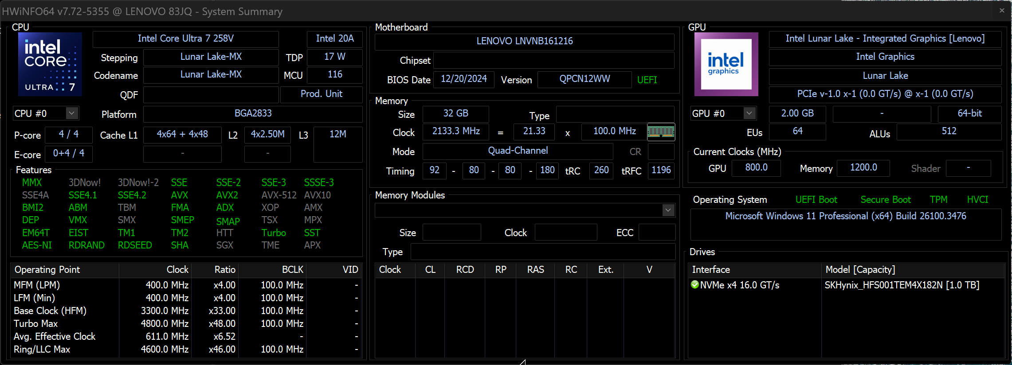
Task: Click the TDP value 17 W
Action: click(335, 57)
